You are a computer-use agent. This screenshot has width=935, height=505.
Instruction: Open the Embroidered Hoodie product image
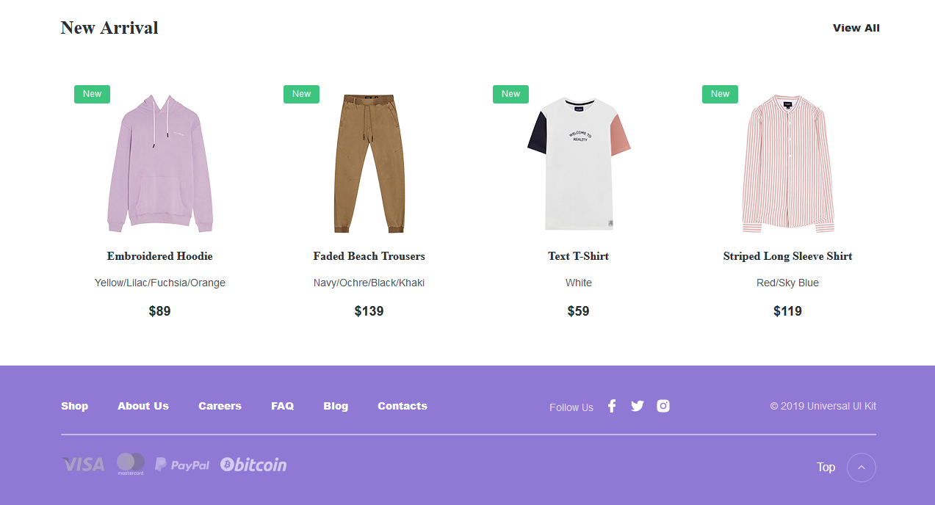[x=160, y=163]
